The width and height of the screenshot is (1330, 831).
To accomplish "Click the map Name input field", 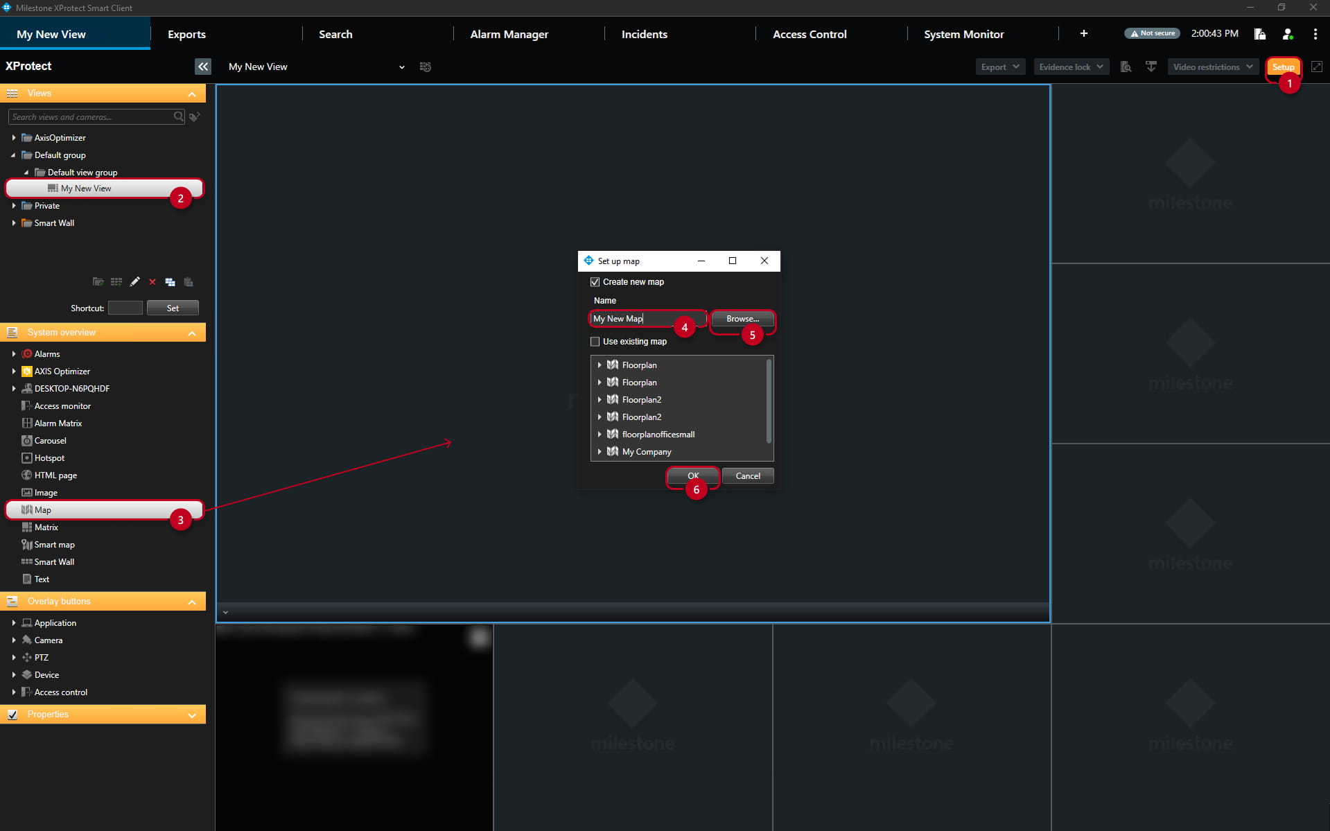I will pyautogui.click(x=647, y=319).
